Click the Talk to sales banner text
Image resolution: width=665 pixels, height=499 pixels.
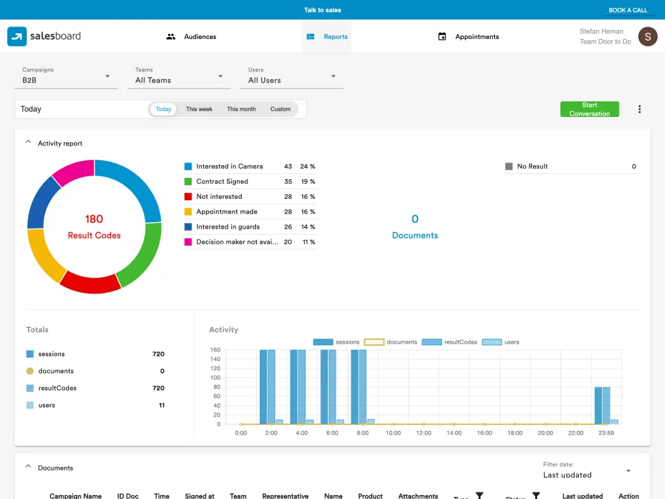[x=322, y=10]
